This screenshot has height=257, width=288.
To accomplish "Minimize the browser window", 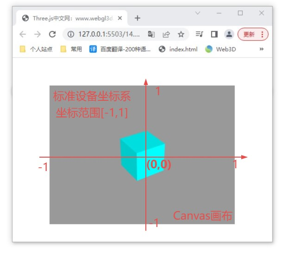I will pos(219,13).
